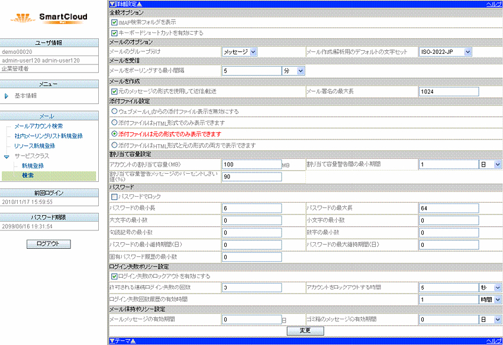Open ゴミ箱のメッセージの有効期間 unit dropdown
This screenshot has width=503, height=345.
[490, 320]
